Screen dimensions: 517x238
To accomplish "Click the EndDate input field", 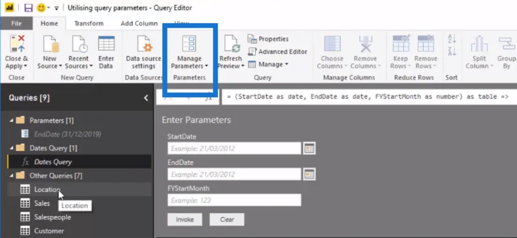I will pos(235,174).
